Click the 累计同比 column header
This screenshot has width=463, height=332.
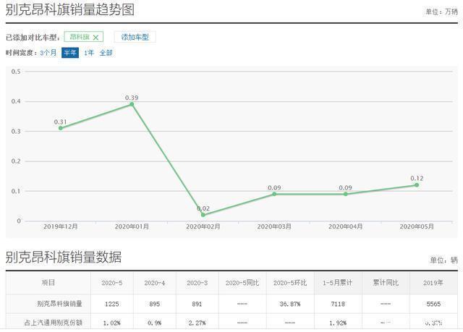386,283
